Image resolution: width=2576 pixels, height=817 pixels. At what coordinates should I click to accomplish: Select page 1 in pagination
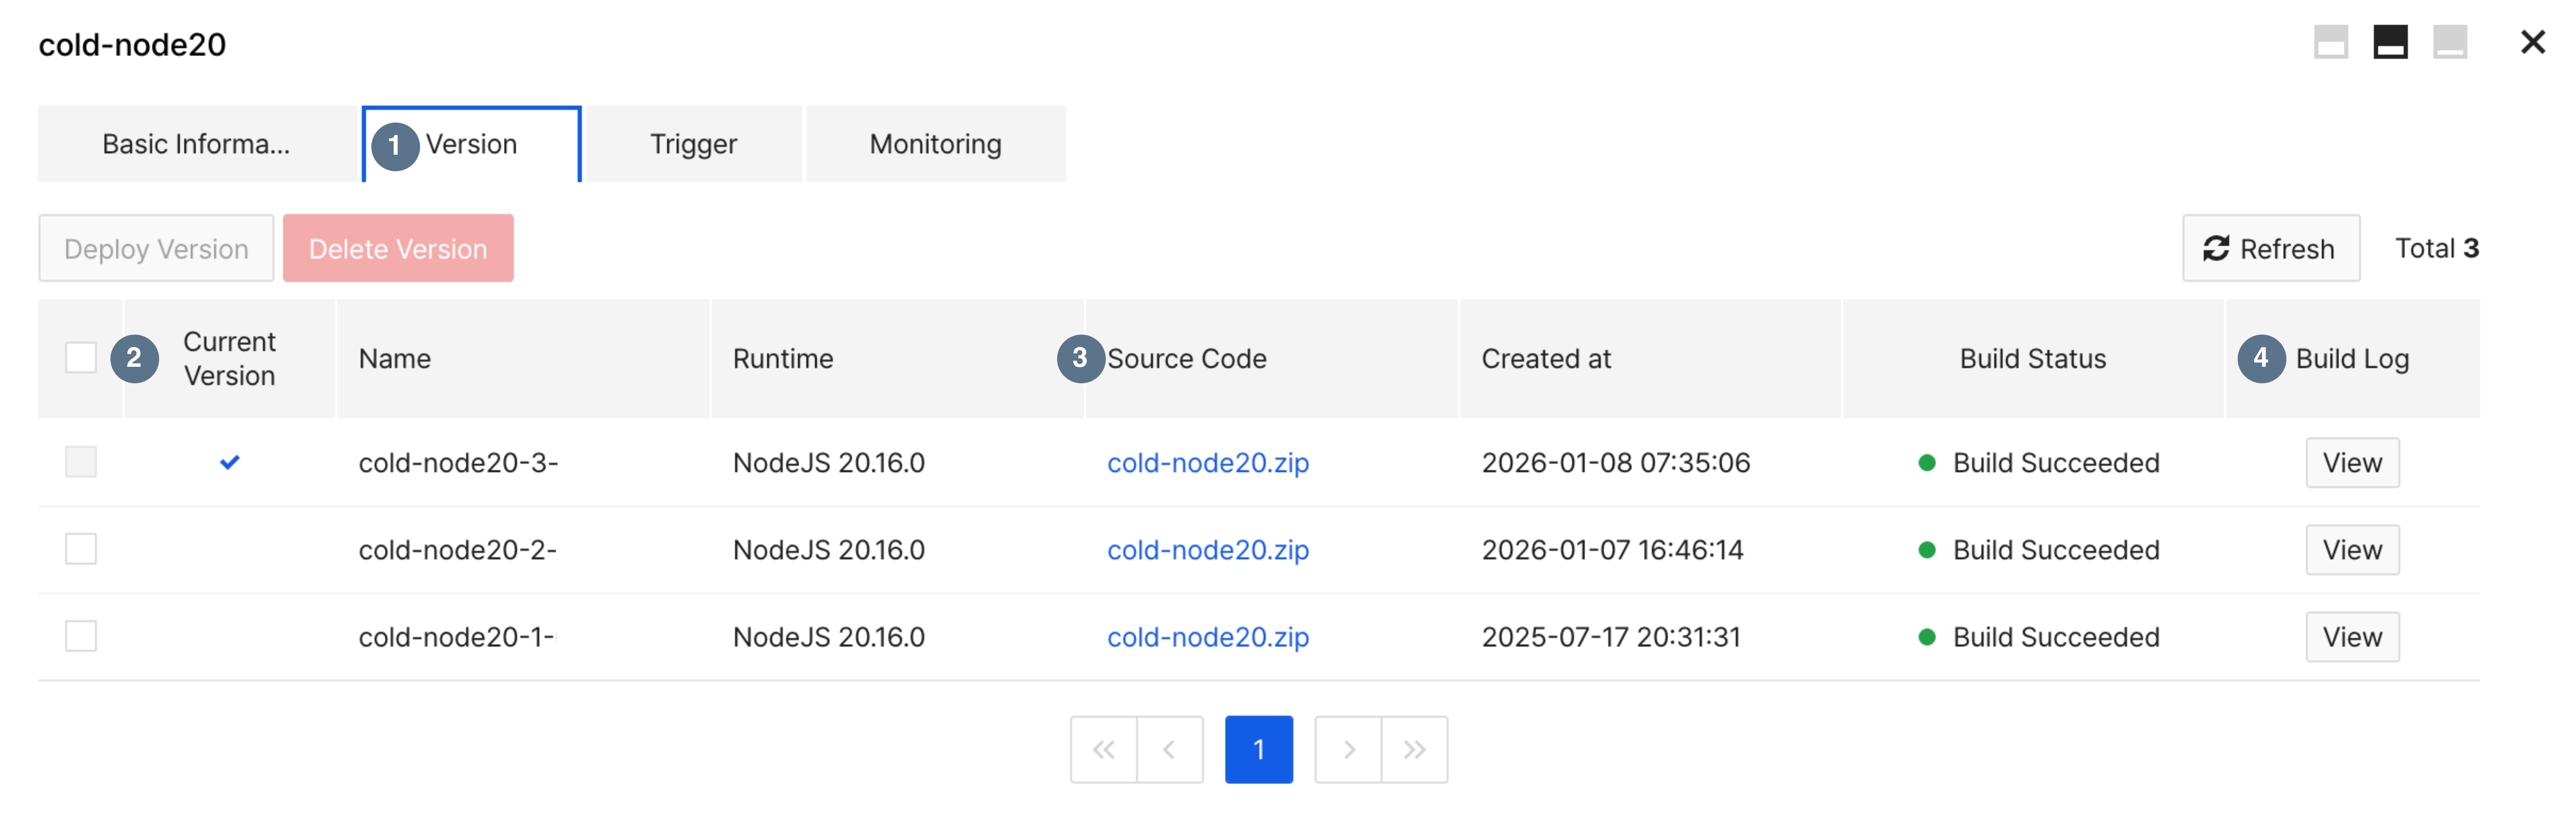1258,749
